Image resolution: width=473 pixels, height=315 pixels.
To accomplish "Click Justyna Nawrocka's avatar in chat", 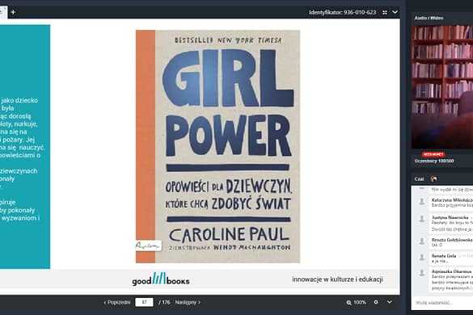I will (x=422, y=219).
